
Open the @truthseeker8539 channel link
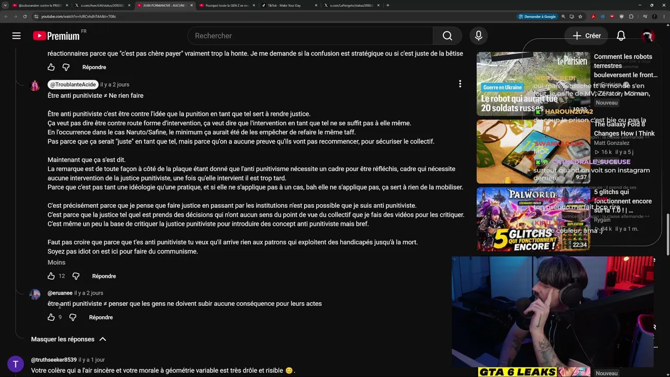54,360
